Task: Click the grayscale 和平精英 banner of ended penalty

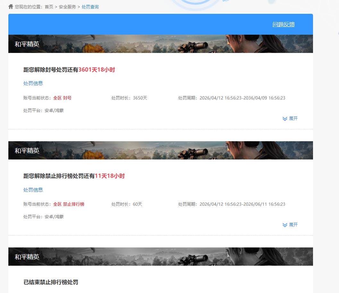Action: (x=161, y=257)
